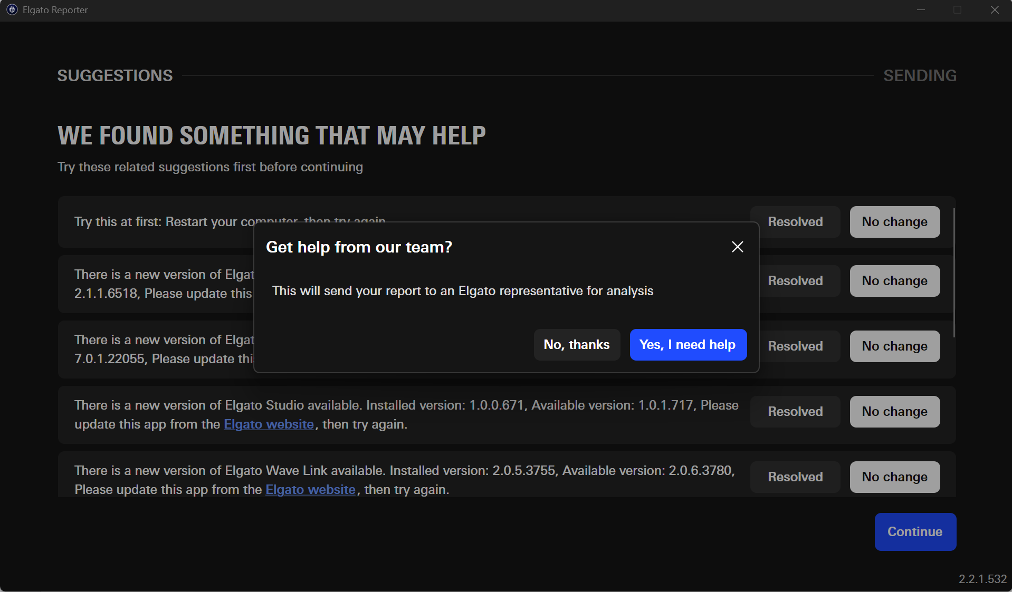Image resolution: width=1012 pixels, height=592 pixels.
Task: Mark the Elgato Studio update suggestion Resolved
Action: [795, 411]
